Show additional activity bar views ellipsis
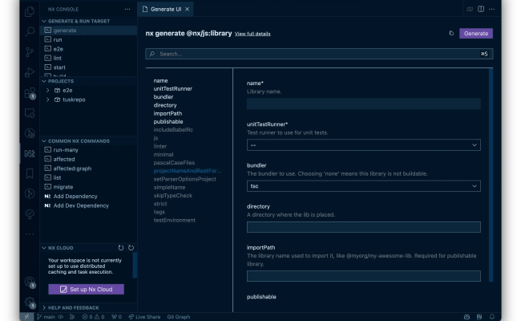 (x=30, y=234)
